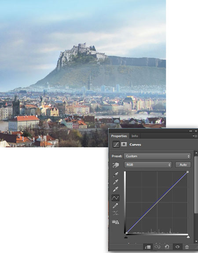Click the curves adjustment icon in panel header
This screenshot has width=198, height=253.
click(116, 144)
